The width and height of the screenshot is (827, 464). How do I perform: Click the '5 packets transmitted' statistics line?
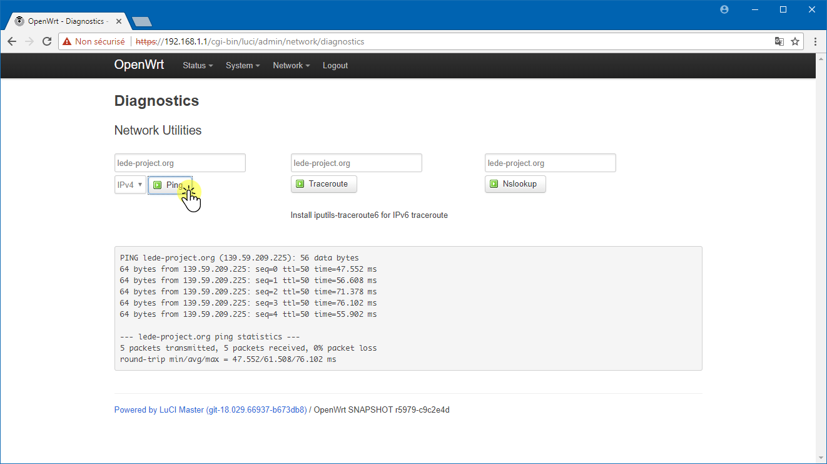(x=248, y=348)
